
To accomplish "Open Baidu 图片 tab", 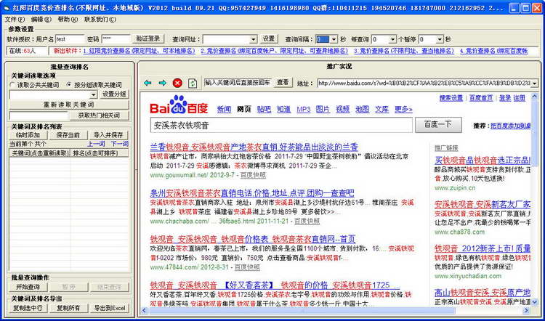I will (323, 109).
